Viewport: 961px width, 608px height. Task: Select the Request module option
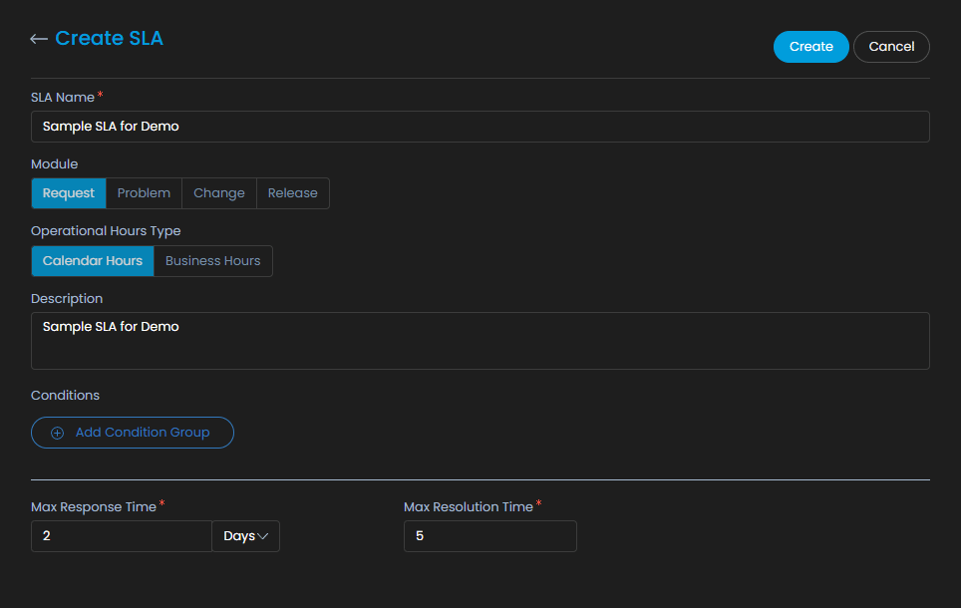click(69, 193)
